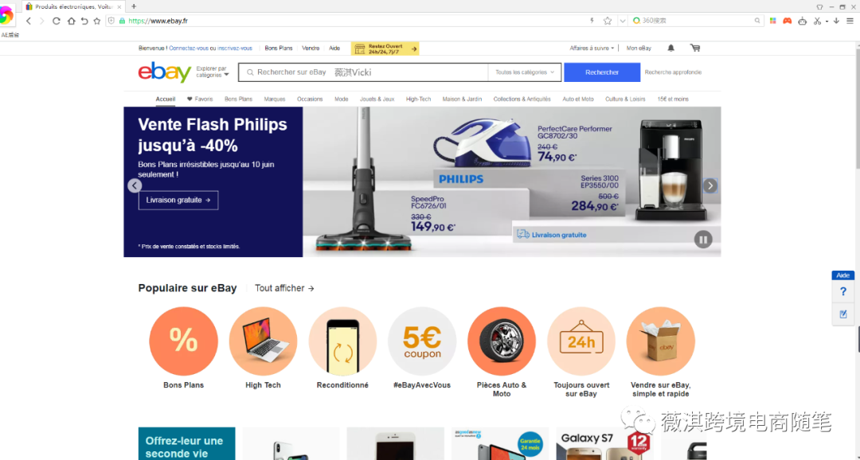The image size is (860, 460).
Task: Open the eBay shopping cart
Action: [695, 49]
